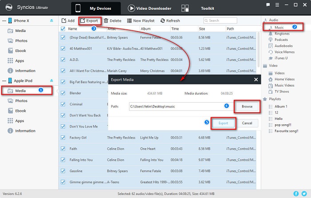311x198 pixels.
Task: Collapse the Apple iPod device tree
Action: pos(4,81)
